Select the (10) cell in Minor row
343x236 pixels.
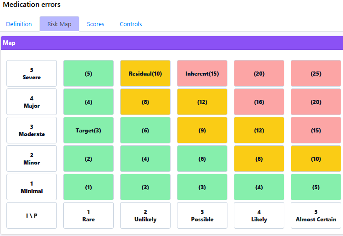click(x=316, y=159)
